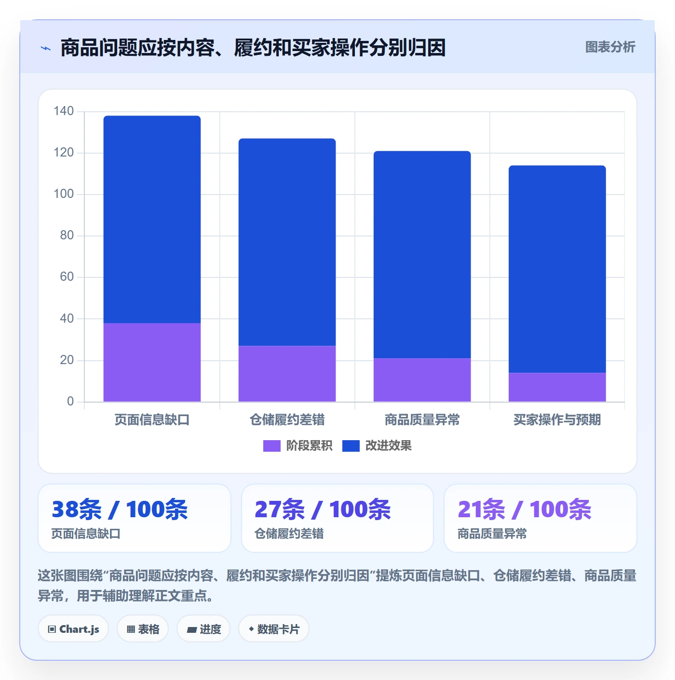The image size is (675, 680).
Task: Click the blue bar segment for 仓储履约差错
Action: pyautogui.click(x=287, y=242)
